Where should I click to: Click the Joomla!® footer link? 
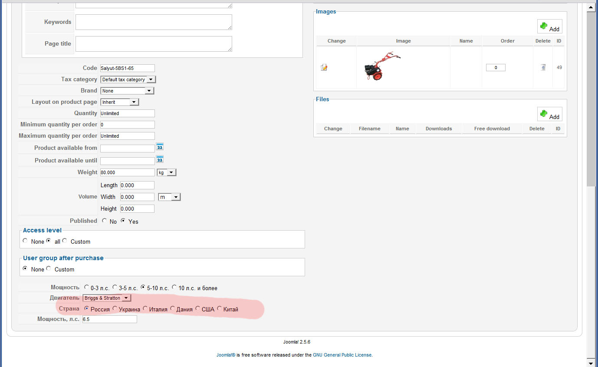click(226, 355)
